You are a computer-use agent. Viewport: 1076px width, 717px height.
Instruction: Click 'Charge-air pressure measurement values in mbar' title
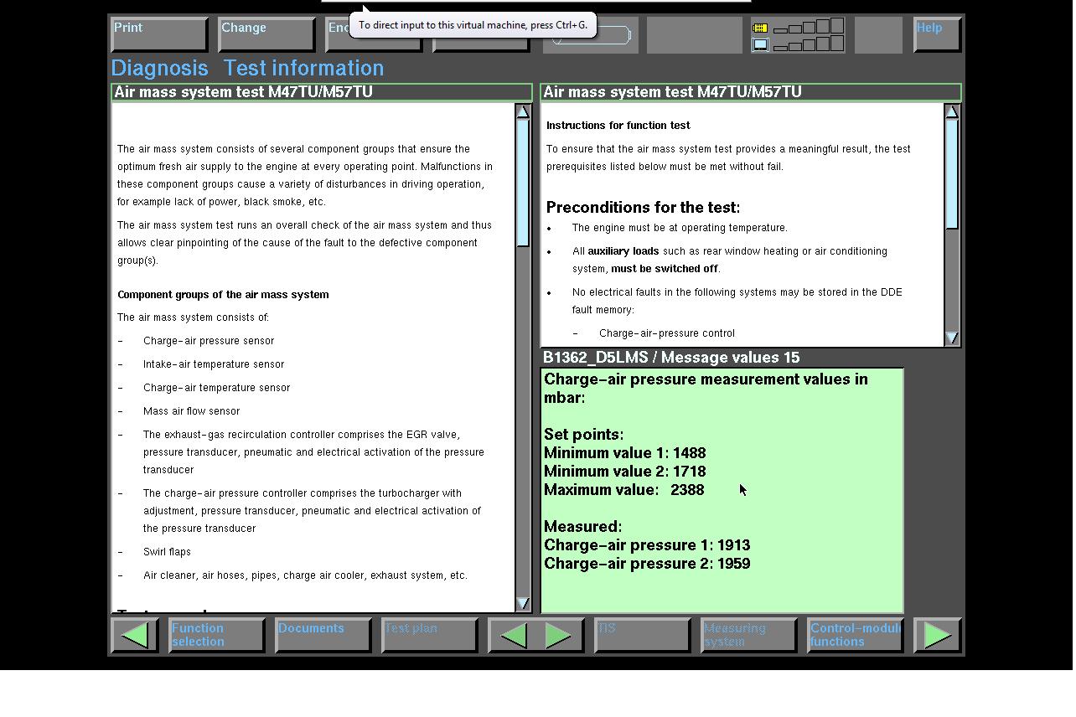[706, 389]
